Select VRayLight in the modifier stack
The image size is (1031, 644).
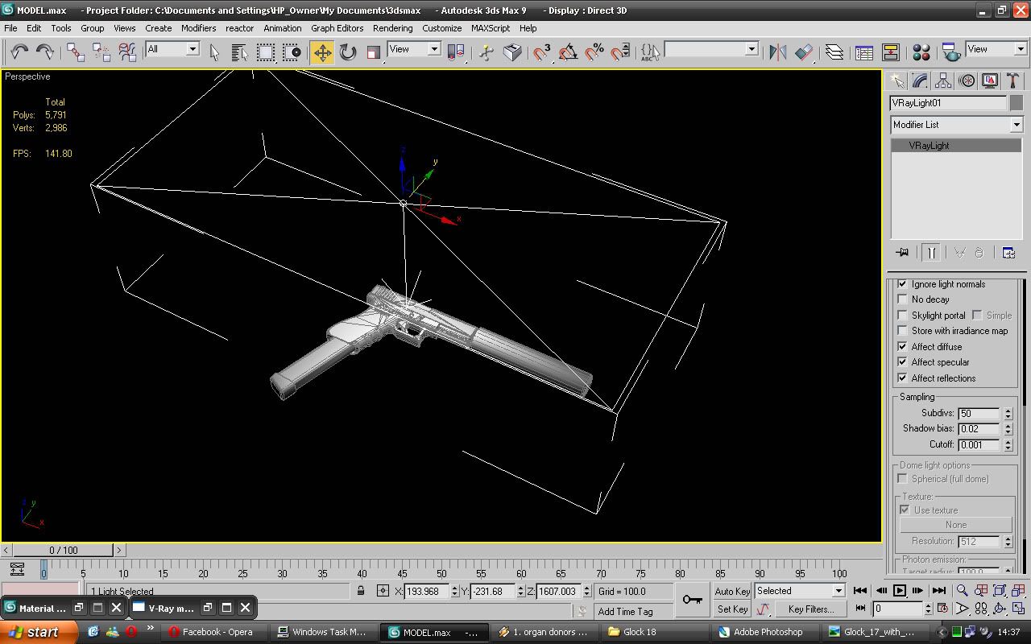pyautogui.click(x=957, y=146)
